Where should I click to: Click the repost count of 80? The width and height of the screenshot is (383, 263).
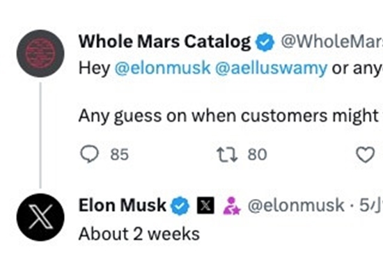257,154
